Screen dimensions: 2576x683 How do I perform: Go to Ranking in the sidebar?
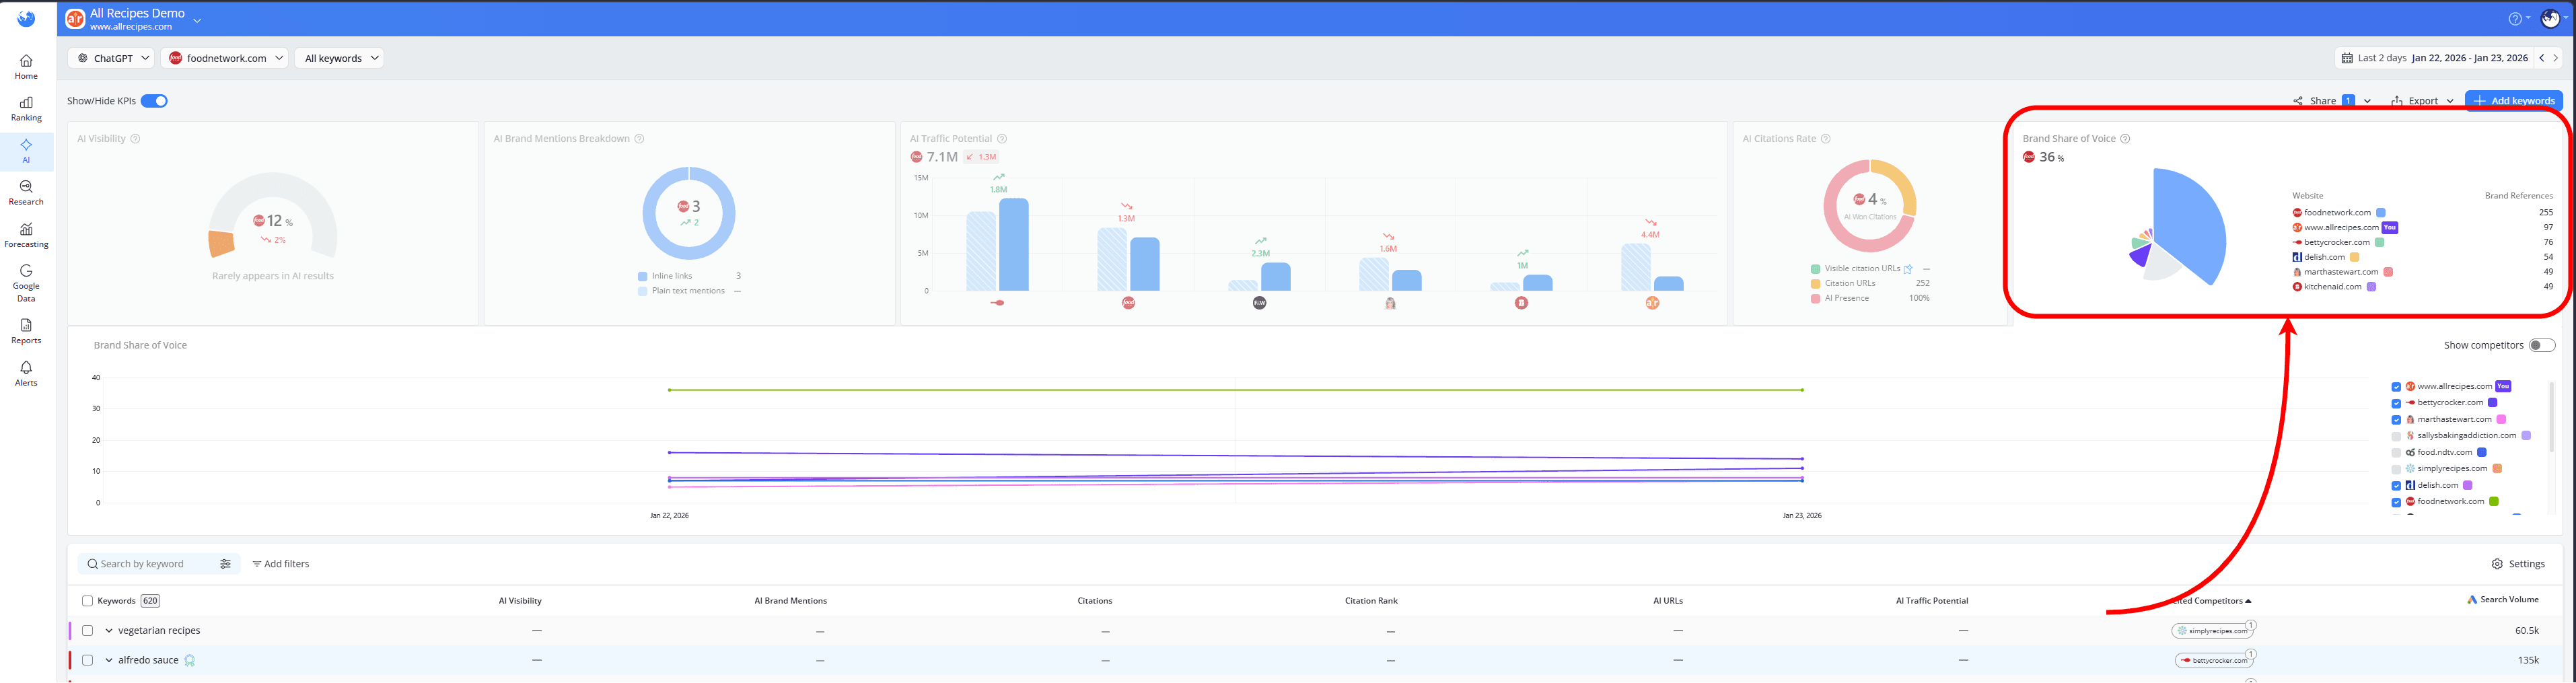26,109
